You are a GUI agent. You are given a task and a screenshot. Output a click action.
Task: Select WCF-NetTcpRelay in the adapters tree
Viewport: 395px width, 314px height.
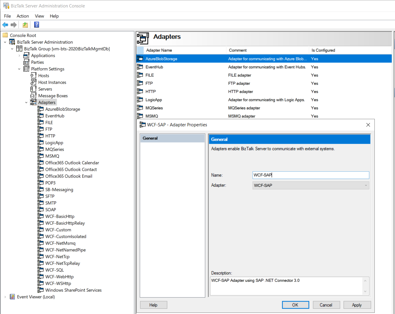point(63,263)
